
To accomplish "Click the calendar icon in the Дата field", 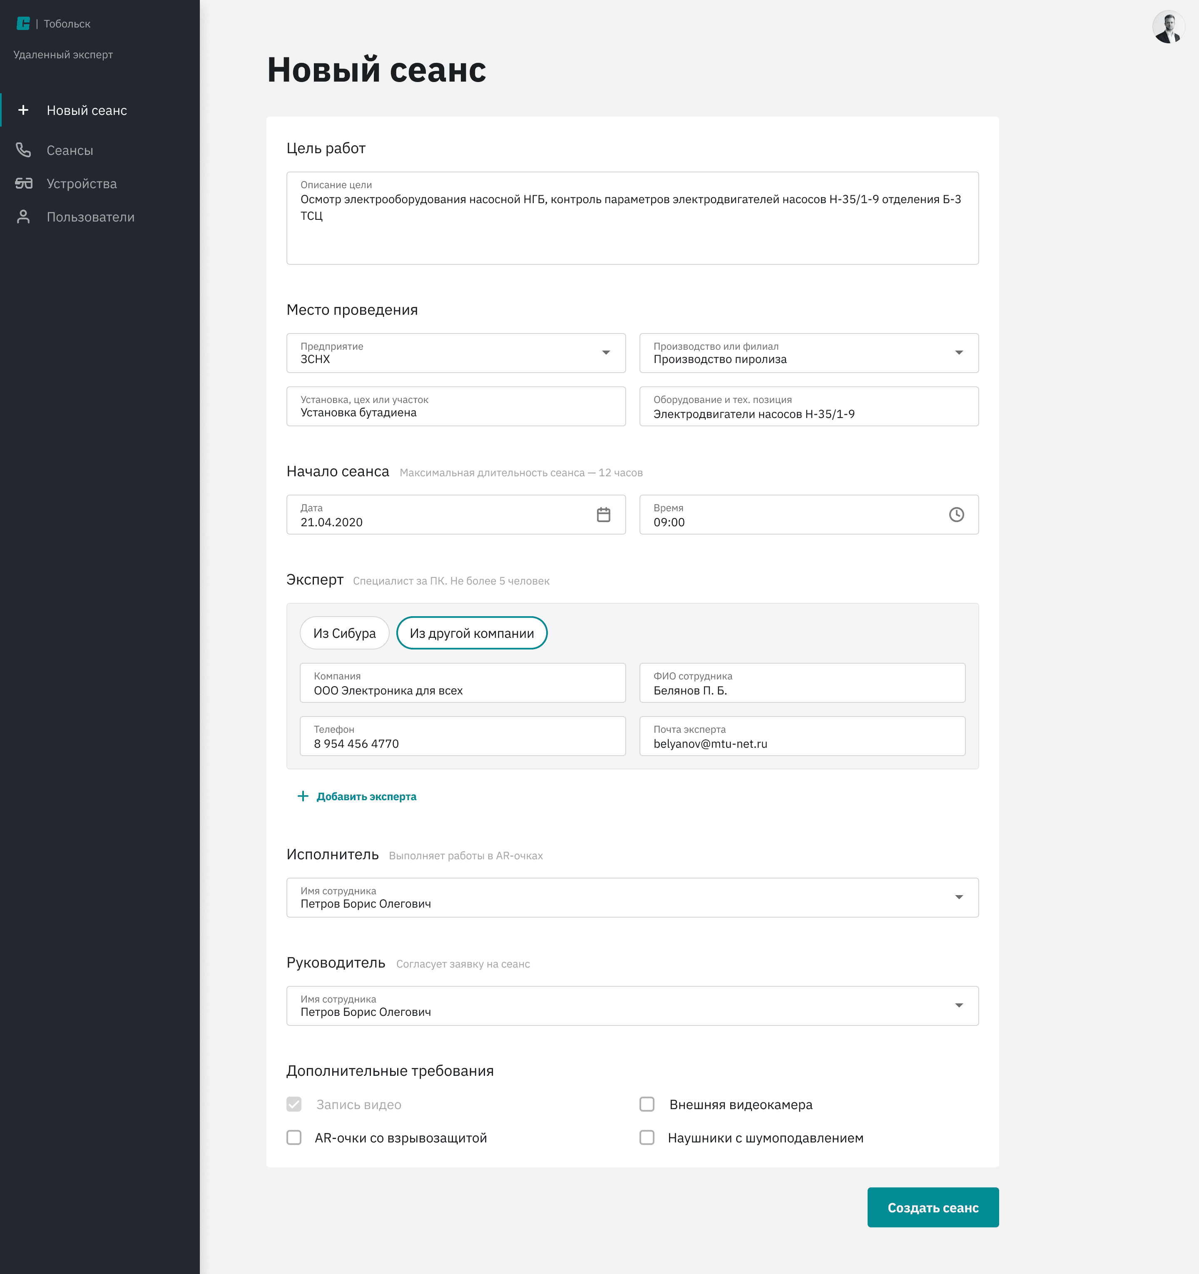I will [603, 515].
